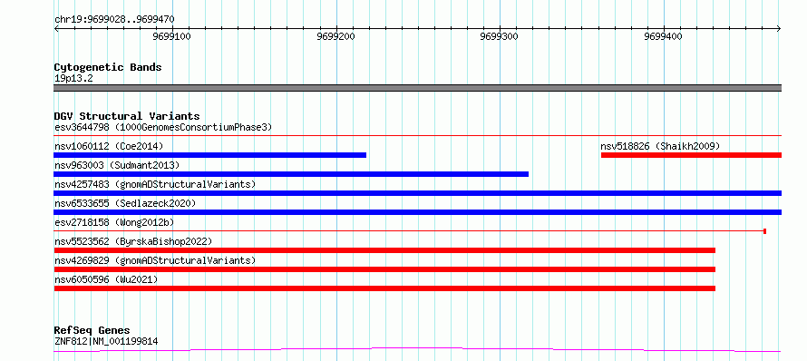
Task: Click the 19p13.2 band label
Action: click(73, 79)
